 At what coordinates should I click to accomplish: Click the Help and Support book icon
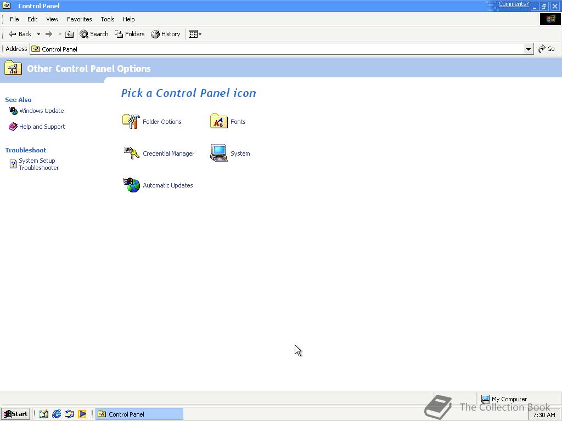pyautogui.click(x=13, y=127)
